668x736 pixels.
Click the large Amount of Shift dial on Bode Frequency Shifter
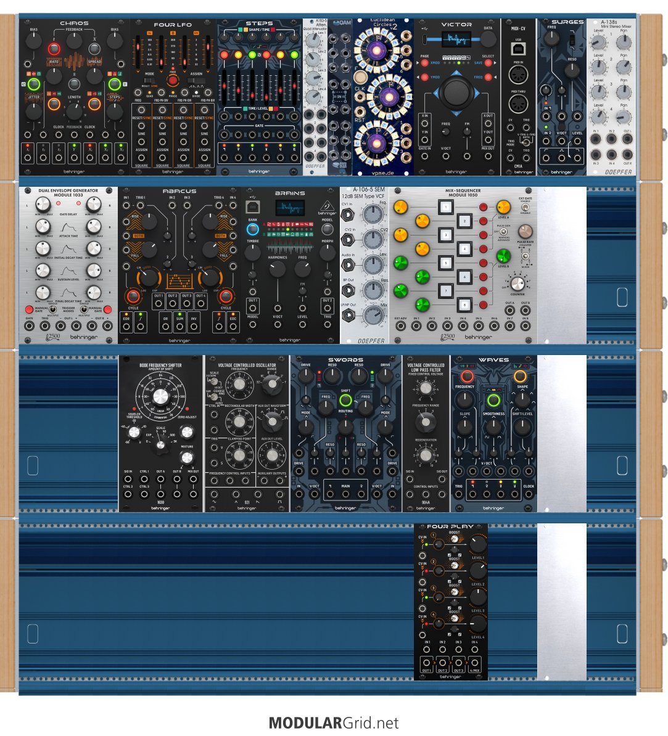pos(160,396)
